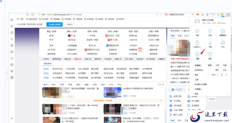This screenshot has height=123, width=232.
Task: Expand the Help (帮助) submenu arrow
Action: coord(228,94)
